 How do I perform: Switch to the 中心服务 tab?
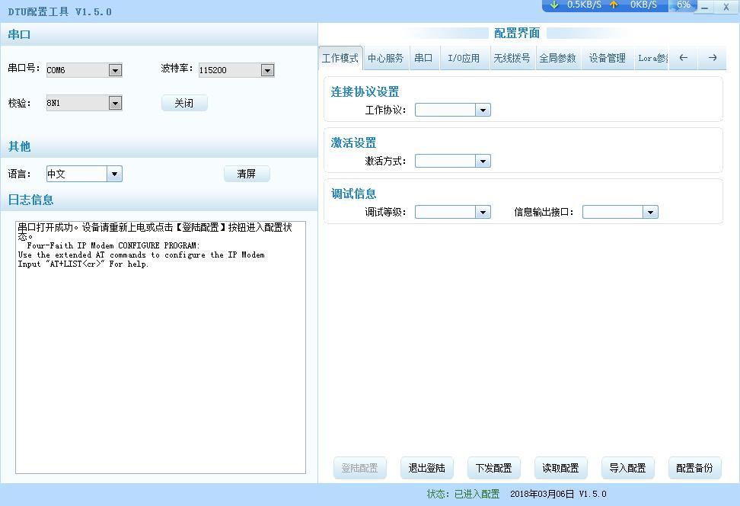click(x=385, y=58)
